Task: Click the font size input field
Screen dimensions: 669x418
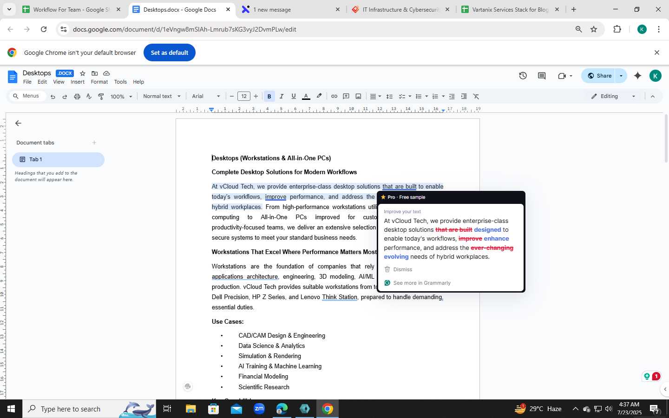Action: 244,97
